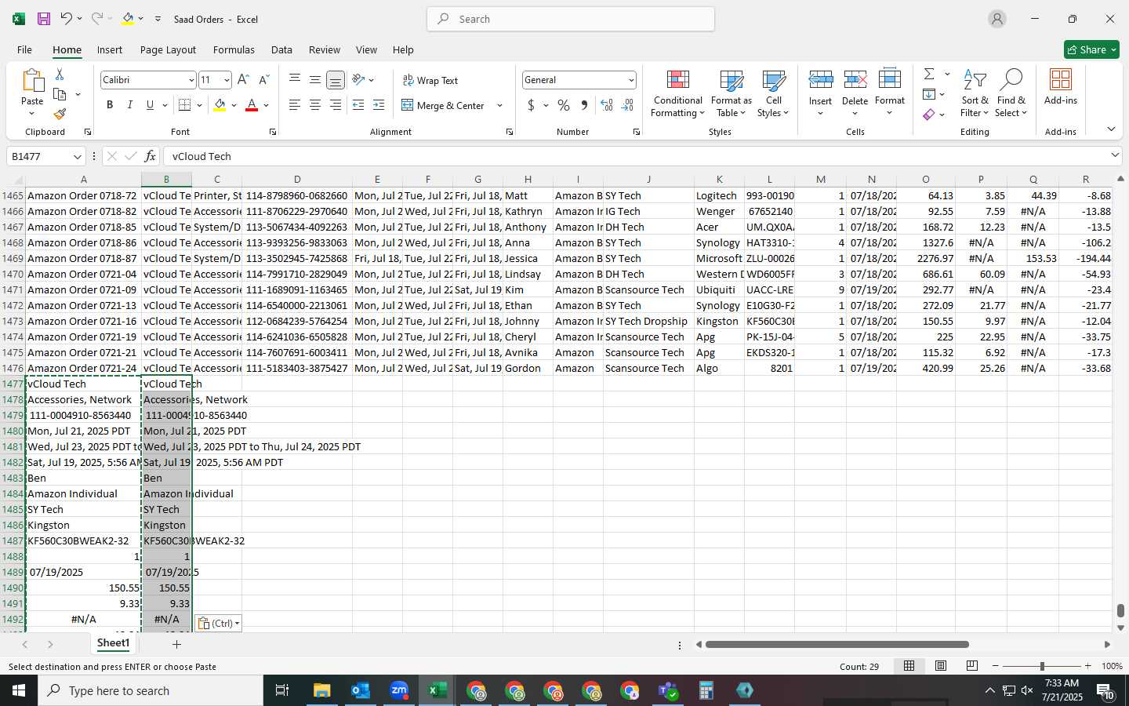Toggle Underline formatting

150,105
